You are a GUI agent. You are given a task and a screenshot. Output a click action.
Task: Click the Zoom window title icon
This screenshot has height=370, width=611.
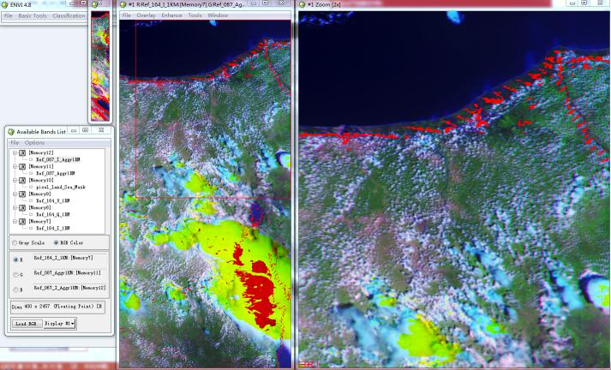(301, 5)
